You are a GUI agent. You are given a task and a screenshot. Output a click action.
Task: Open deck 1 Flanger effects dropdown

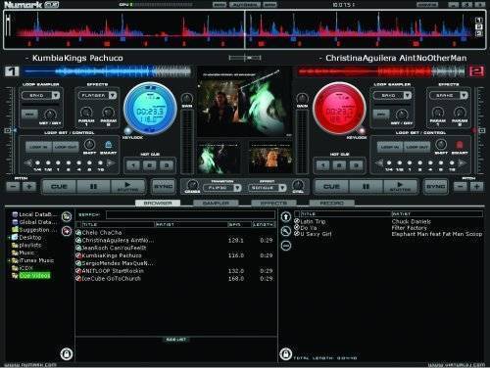113,95
